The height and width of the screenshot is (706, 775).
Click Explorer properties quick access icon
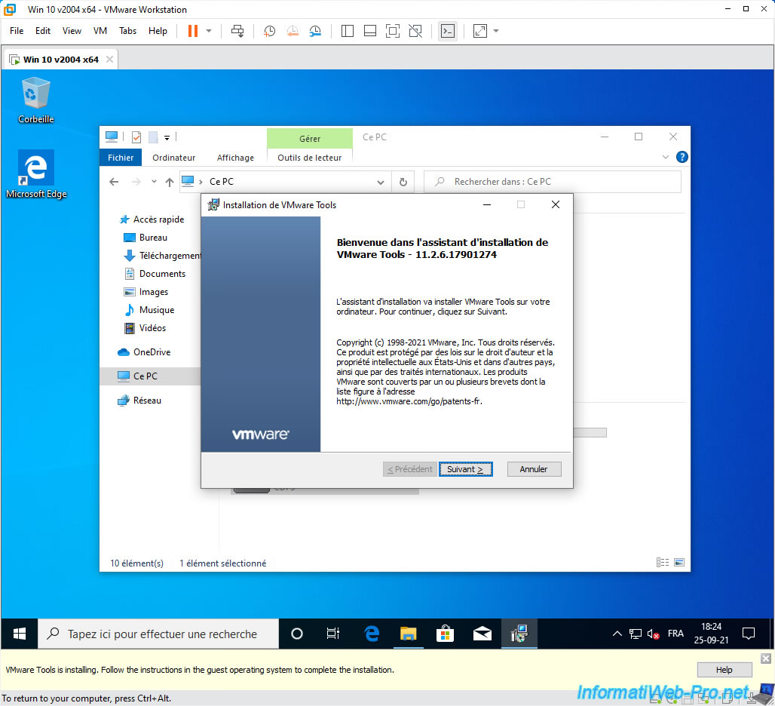pyautogui.click(x=136, y=137)
